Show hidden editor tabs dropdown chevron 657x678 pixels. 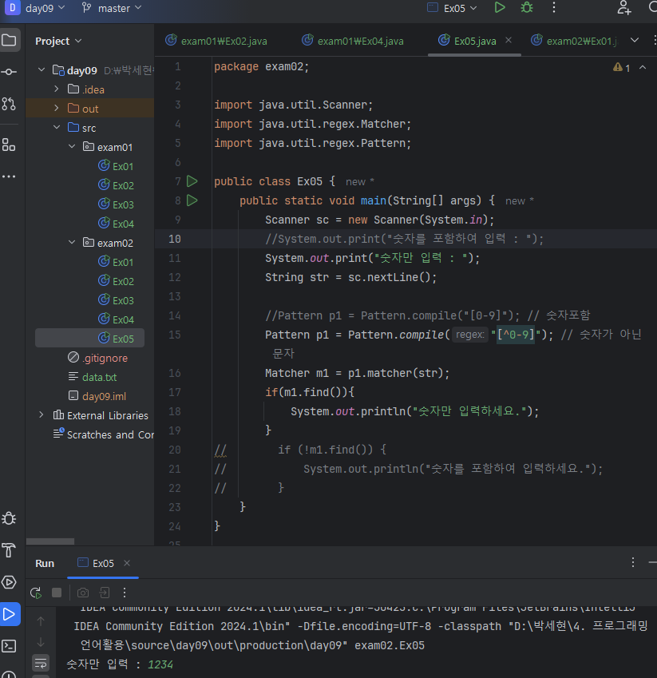[635, 40]
